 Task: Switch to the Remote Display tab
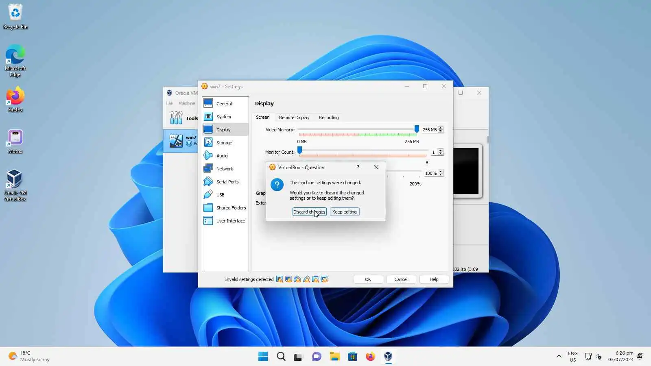pos(294,118)
